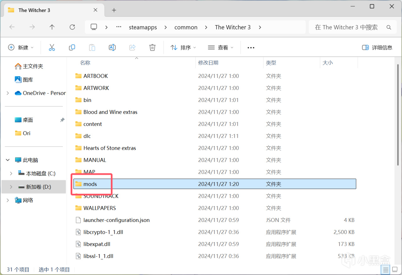Refresh the current folder
This screenshot has height=275, width=402.
point(72,27)
